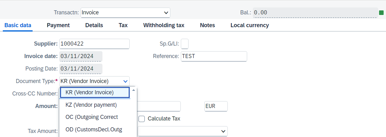This screenshot has height=137, width=386.
Task: Enable the Calculate Tax checkbox
Action: tap(142, 119)
